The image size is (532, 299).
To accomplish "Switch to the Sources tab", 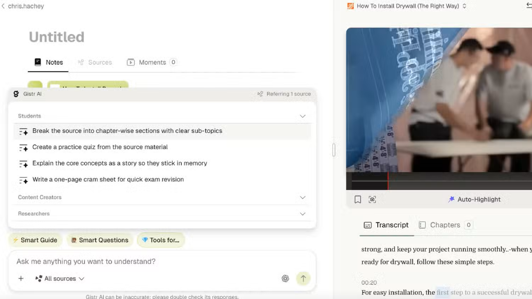I will click(x=95, y=62).
